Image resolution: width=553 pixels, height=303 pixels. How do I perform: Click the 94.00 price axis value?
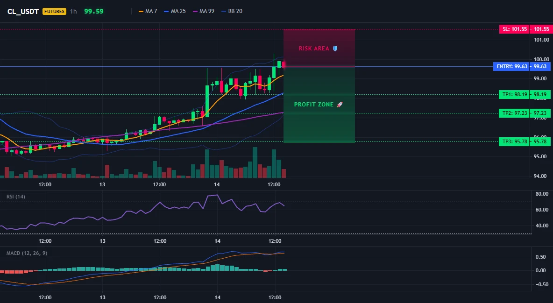click(541, 176)
